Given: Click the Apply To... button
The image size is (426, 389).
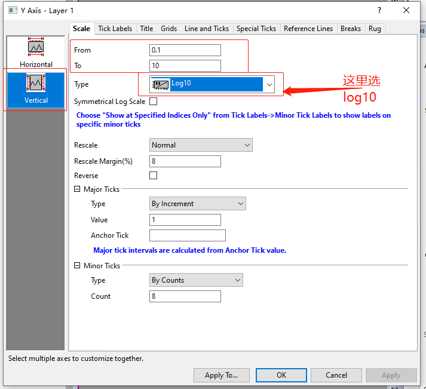Looking at the screenshot, I should pos(221,375).
